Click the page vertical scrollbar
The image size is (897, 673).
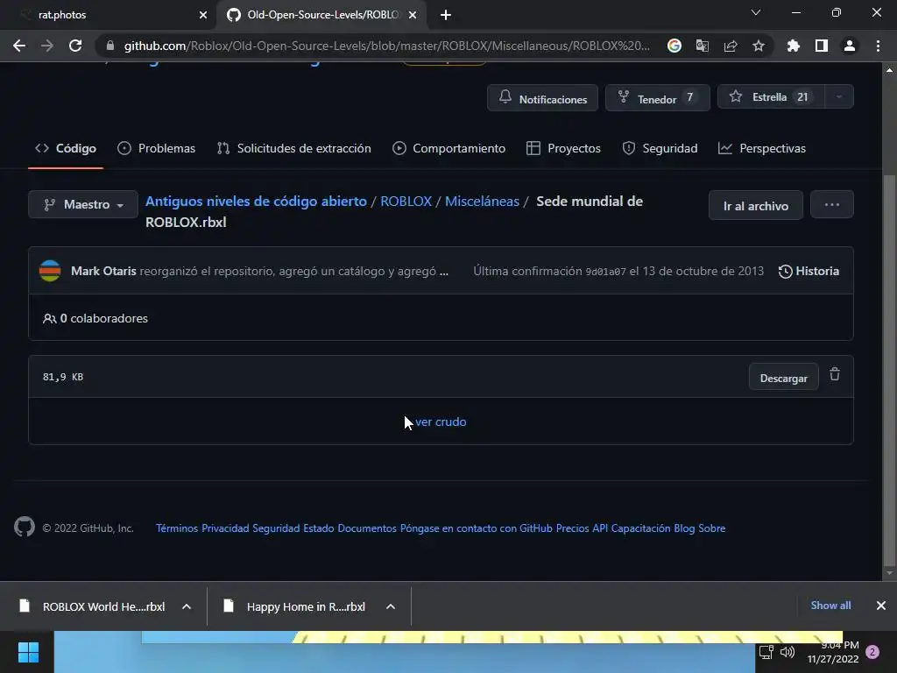click(889, 369)
